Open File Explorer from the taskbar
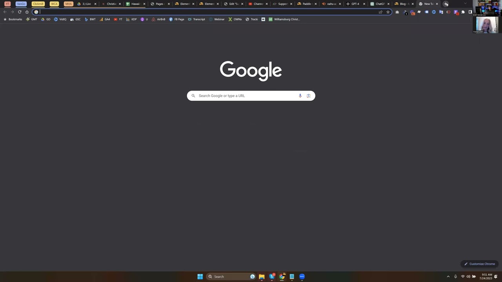Viewport: 502px width, 282px height. point(262,277)
